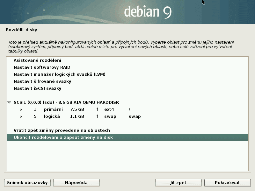This screenshot has width=255, height=191.
Task: Choose Ukončit rozdělování a zapsat změny na disk
Action: 127,138
